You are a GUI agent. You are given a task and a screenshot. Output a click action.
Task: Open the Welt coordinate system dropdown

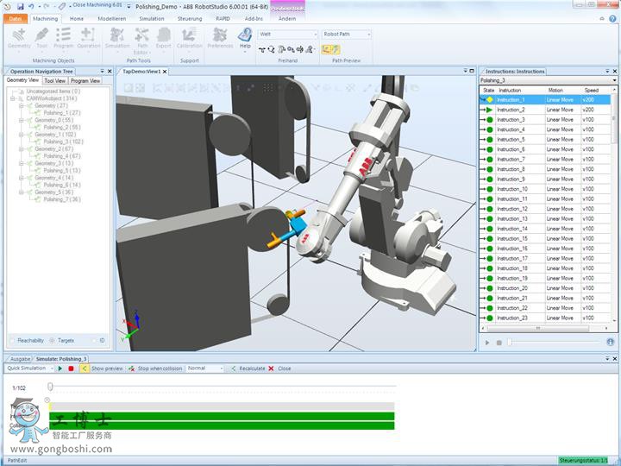pos(288,35)
